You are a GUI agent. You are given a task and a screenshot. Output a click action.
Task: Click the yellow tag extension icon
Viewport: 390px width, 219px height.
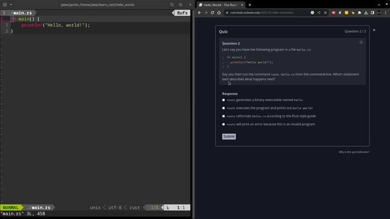(x=353, y=12)
